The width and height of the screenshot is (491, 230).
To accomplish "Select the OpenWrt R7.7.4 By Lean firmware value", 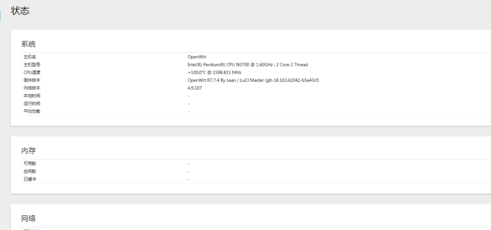I will [253, 80].
